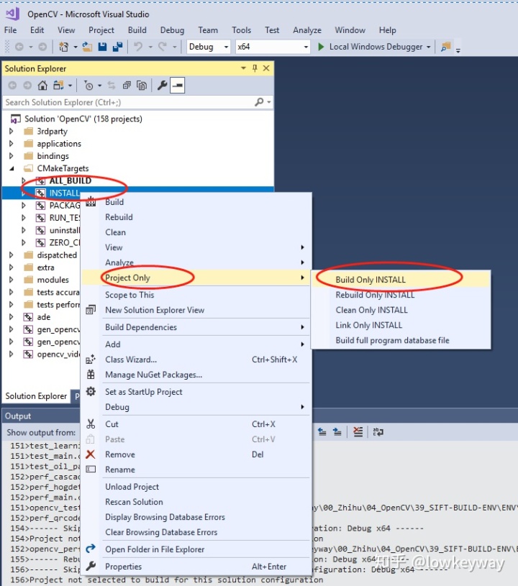Viewport: 518px width, 586px height.
Task: Click the Find in Files toolbar icon
Action: (445, 47)
